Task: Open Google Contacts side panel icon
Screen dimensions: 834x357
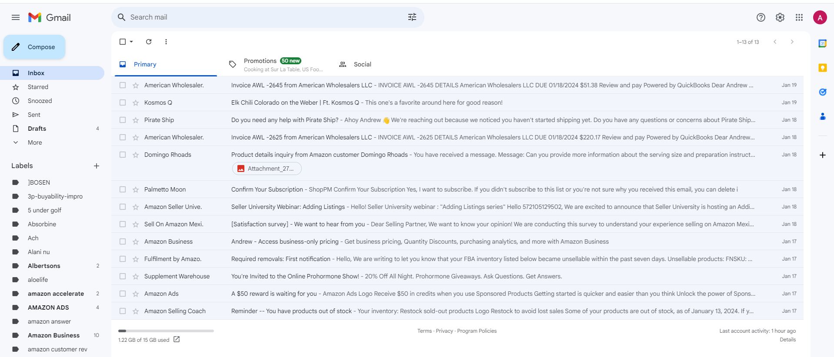Action: pyautogui.click(x=822, y=116)
